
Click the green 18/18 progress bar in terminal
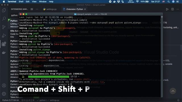(49, 76)
